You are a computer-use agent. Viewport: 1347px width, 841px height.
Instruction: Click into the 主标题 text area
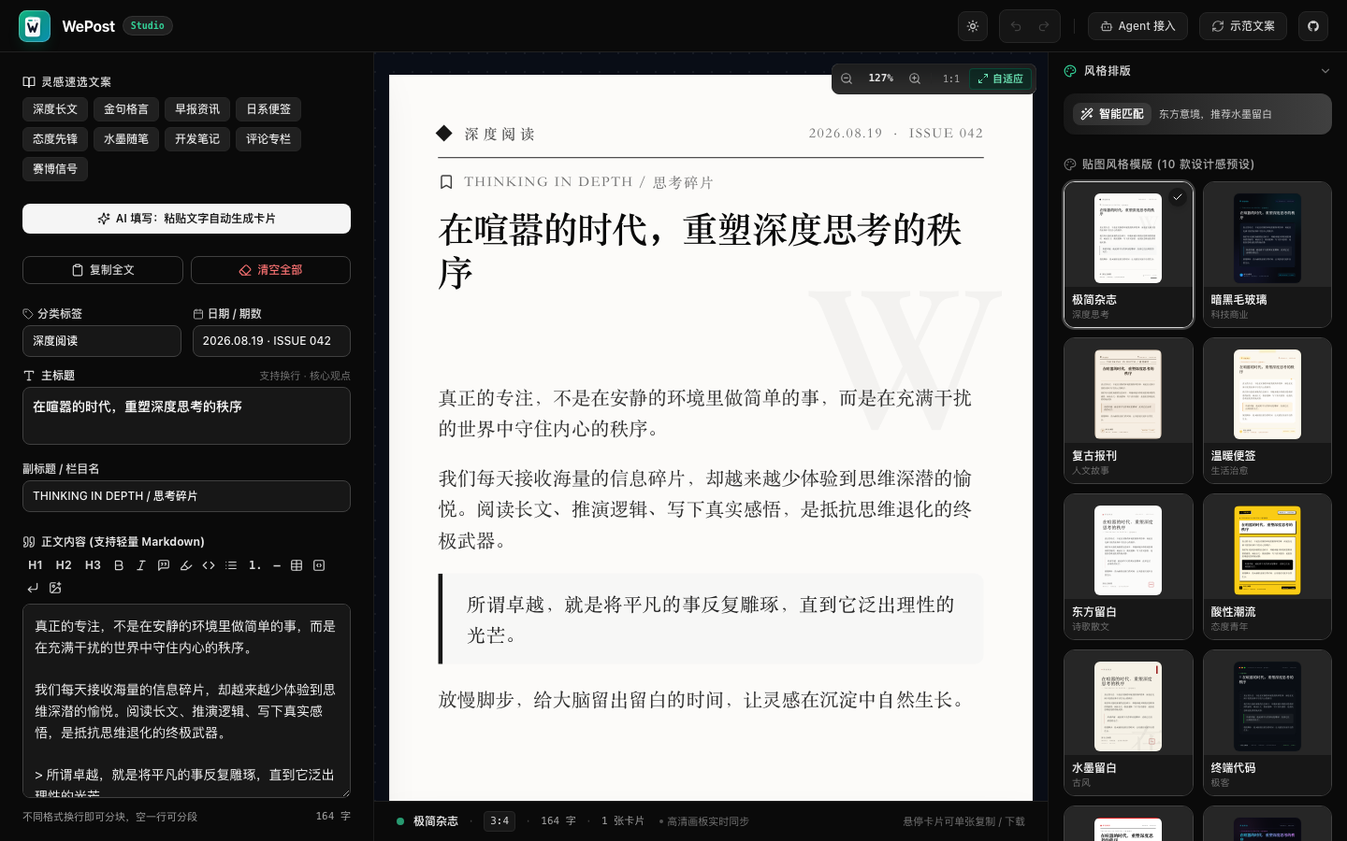coord(186,416)
